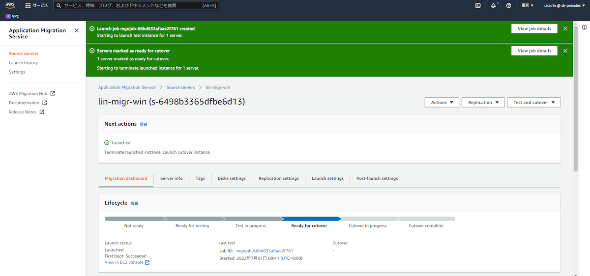Open the mgnjob-66bd633afaae2f761 Job ID link
The height and width of the screenshot is (276, 590).
pyautogui.click(x=265, y=251)
